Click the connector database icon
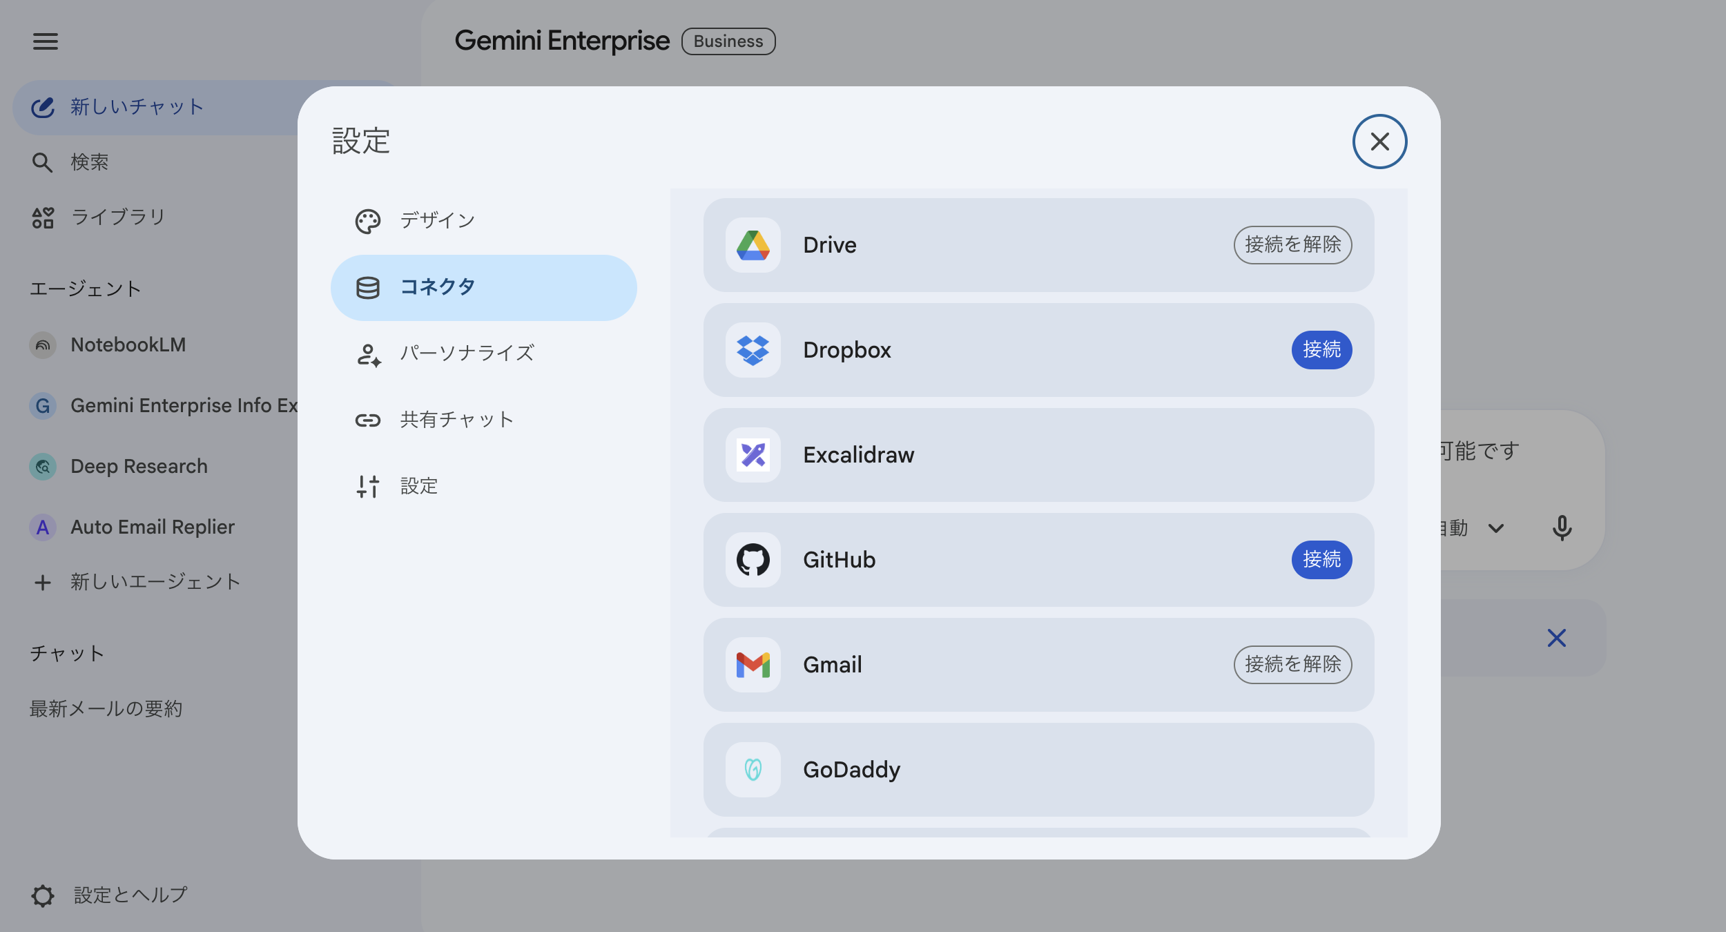The image size is (1726, 932). point(368,288)
